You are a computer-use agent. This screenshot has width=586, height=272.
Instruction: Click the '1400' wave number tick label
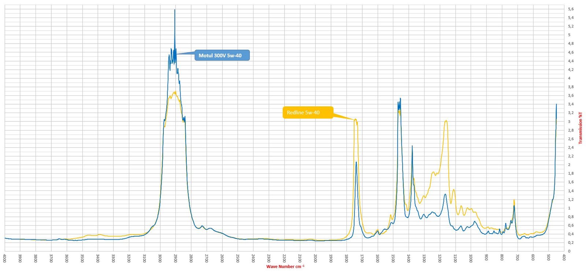click(x=408, y=258)
